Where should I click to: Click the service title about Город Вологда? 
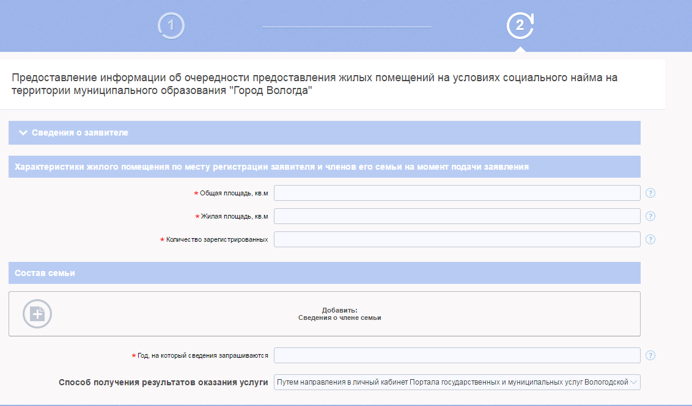click(315, 84)
